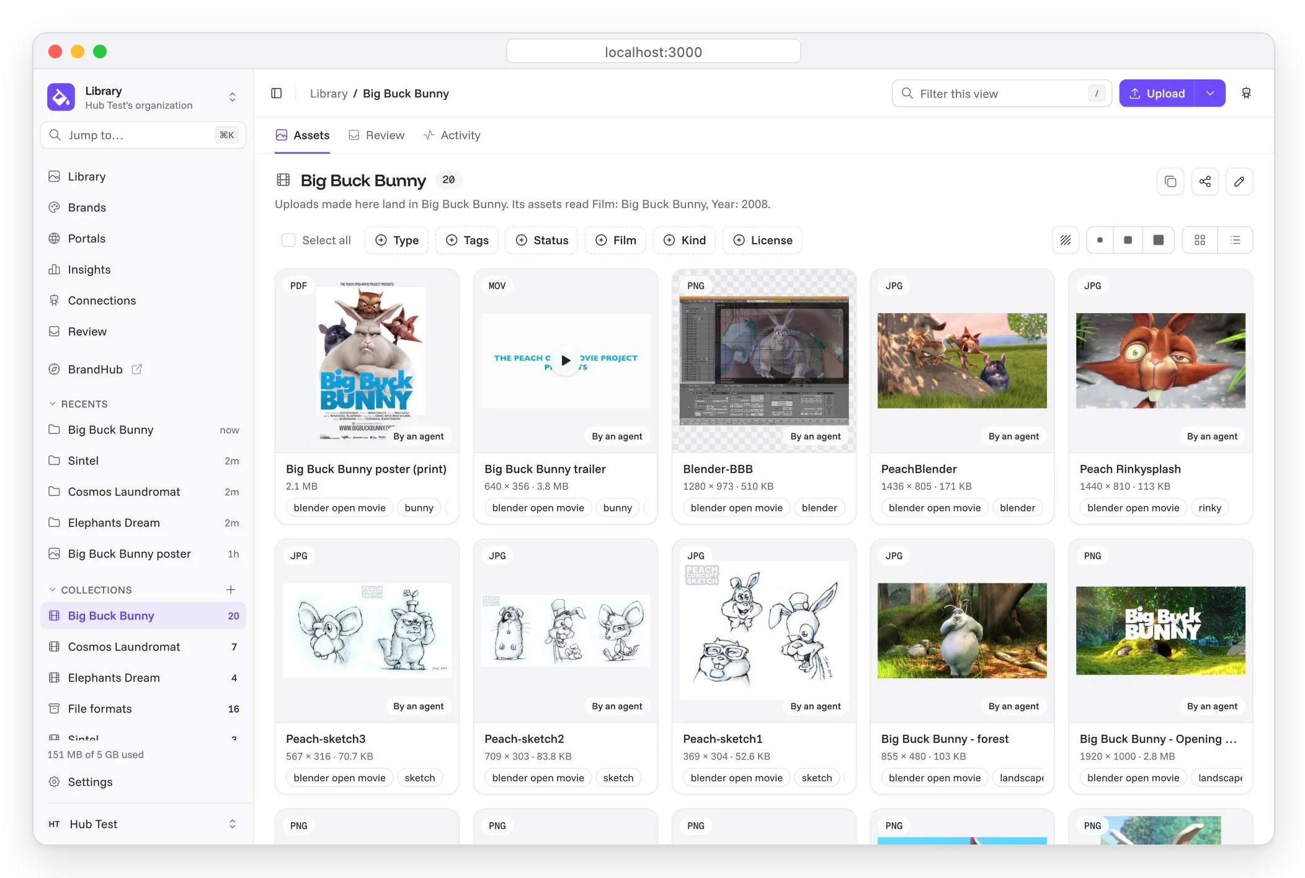Add a new collection with plus icon
Screen dimensions: 1305x878
[231, 590]
